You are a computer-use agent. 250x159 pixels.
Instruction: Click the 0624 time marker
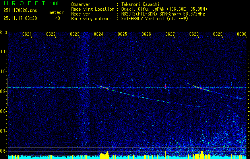point(99,34)
